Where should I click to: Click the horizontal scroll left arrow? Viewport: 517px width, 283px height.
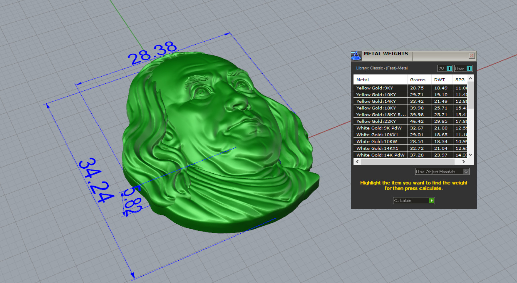coord(357,162)
